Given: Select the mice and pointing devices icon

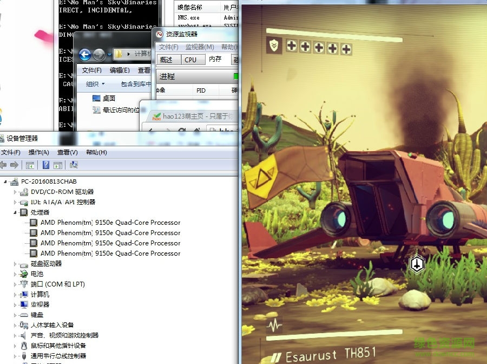Looking at the screenshot, I should 24,346.
